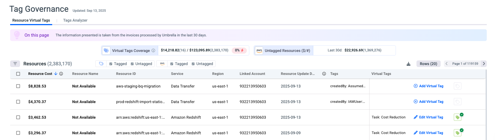This screenshot has height=140, width=495.
Task: Click the Virtual Tags Coverage info icon
Action: [x=153, y=51]
